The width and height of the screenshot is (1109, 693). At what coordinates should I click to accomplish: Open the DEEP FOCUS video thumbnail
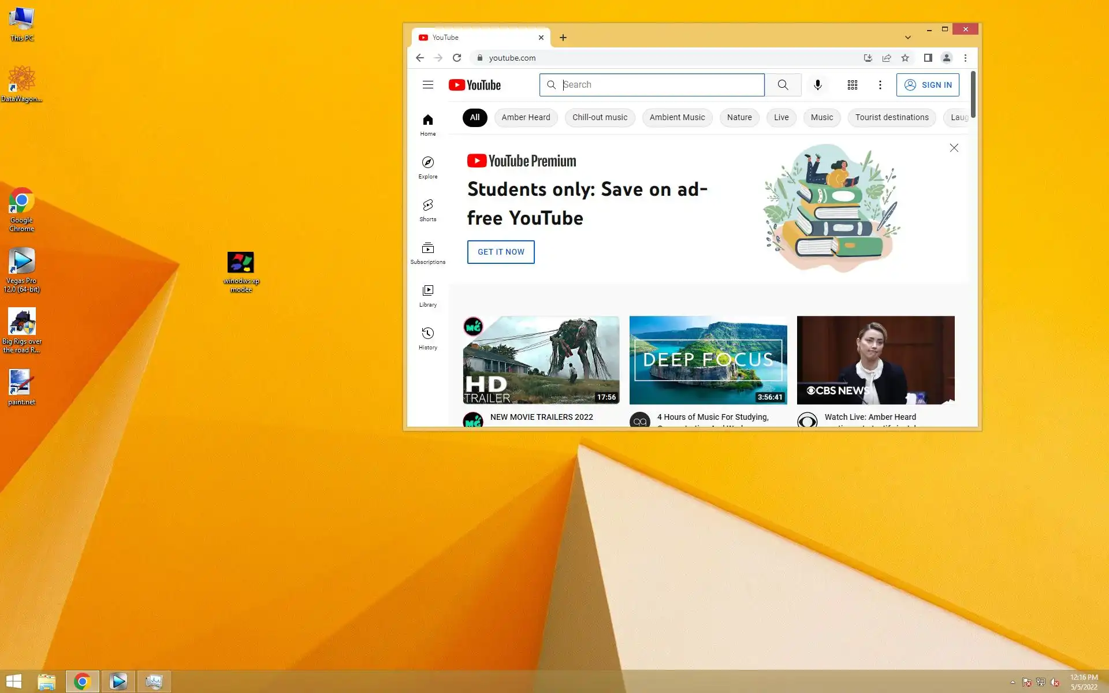pyautogui.click(x=708, y=359)
